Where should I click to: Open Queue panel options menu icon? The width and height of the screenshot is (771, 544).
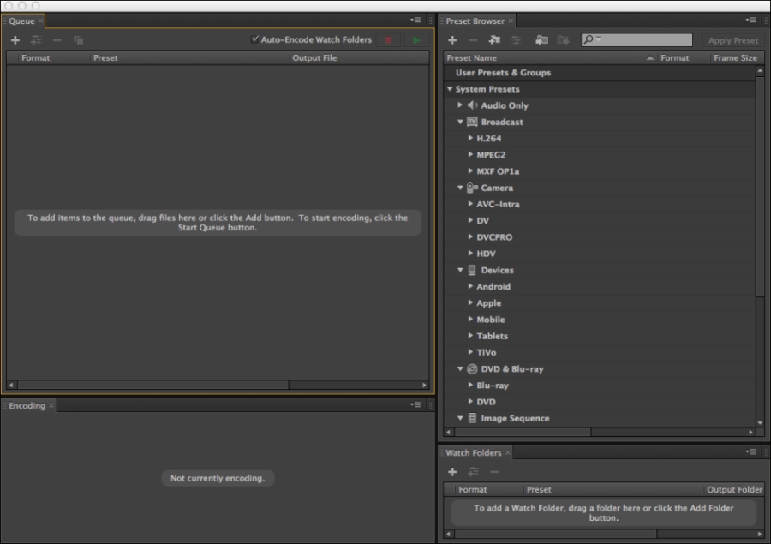pyautogui.click(x=415, y=21)
